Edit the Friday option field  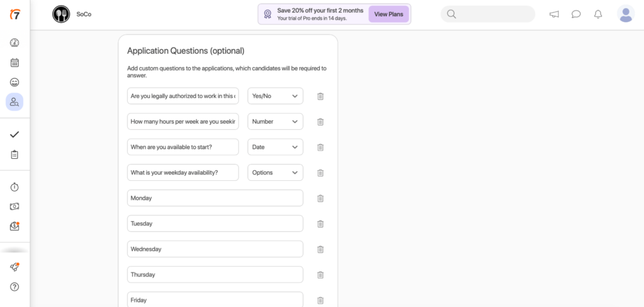tap(215, 299)
